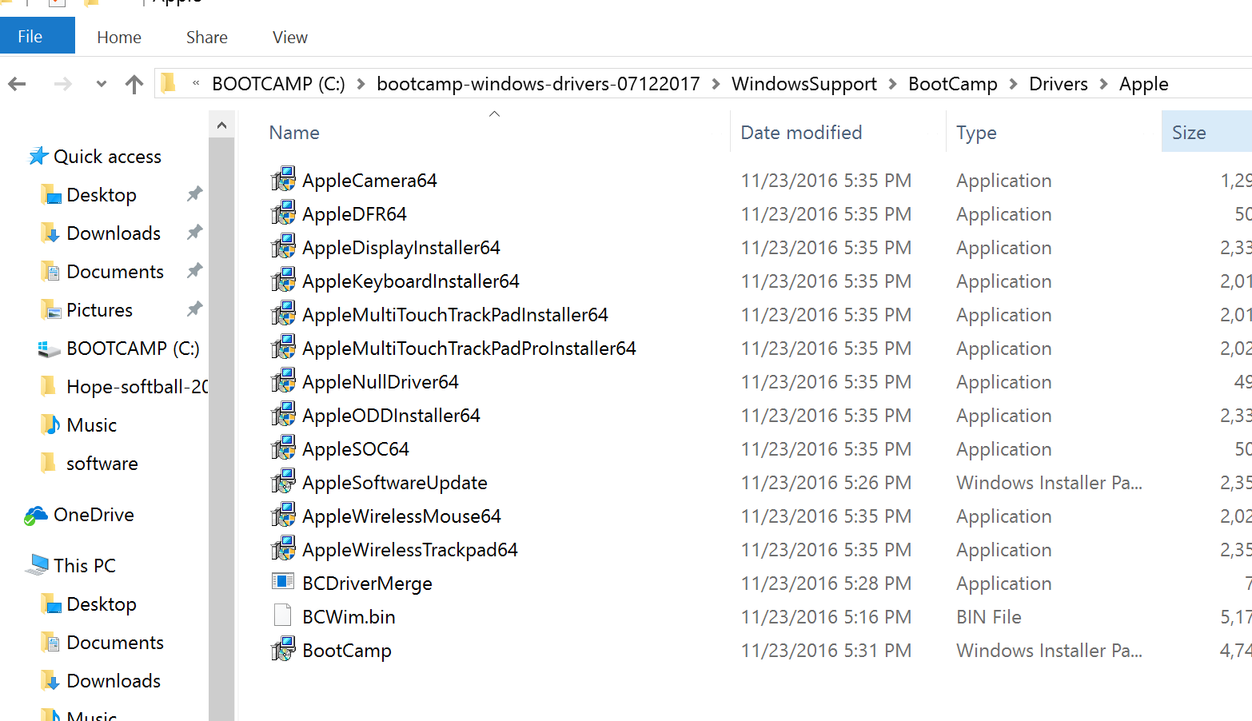The height and width of the screenshot is (721, 1252).
Task: Click the AppleNullDriver64 application icon
Action: pyautogui.click(x=283, y=381)
